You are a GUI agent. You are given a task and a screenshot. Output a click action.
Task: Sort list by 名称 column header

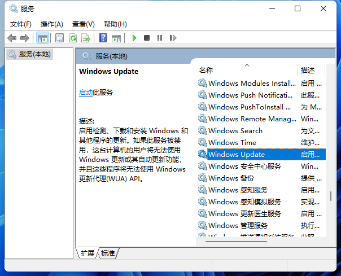pyautogui.click(x=207, y=71)
